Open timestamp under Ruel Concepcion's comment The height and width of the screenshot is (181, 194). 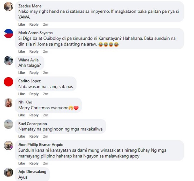coord(46,136)
